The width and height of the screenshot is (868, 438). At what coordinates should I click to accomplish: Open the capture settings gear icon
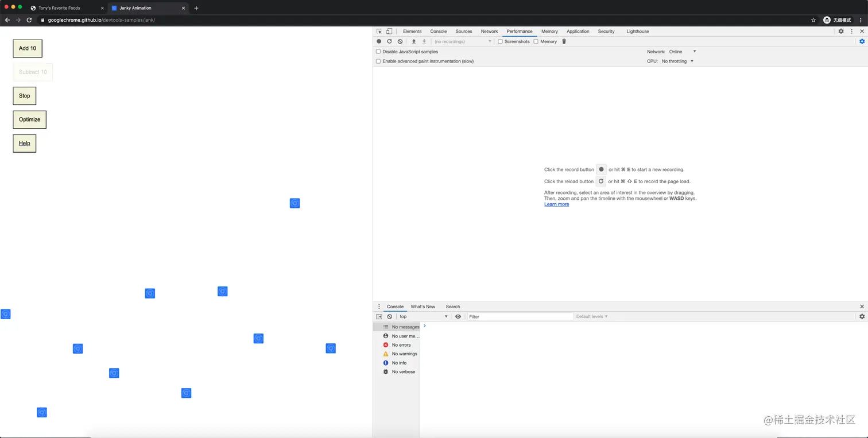862,41
